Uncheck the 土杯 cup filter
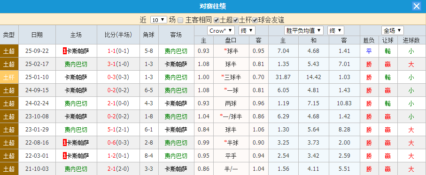 point(236,20)
